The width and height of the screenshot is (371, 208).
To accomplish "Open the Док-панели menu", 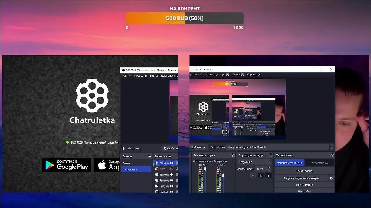I will (169, 76).
